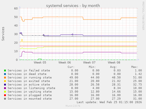Click the 'Week 06' axis label
The image size is (146, 109).
(65, 63)
